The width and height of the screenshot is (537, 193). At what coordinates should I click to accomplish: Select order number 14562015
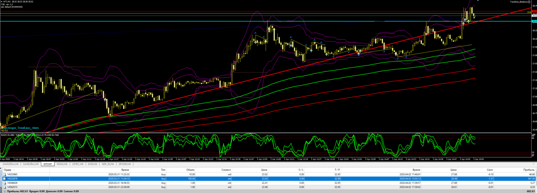(12, 187)
